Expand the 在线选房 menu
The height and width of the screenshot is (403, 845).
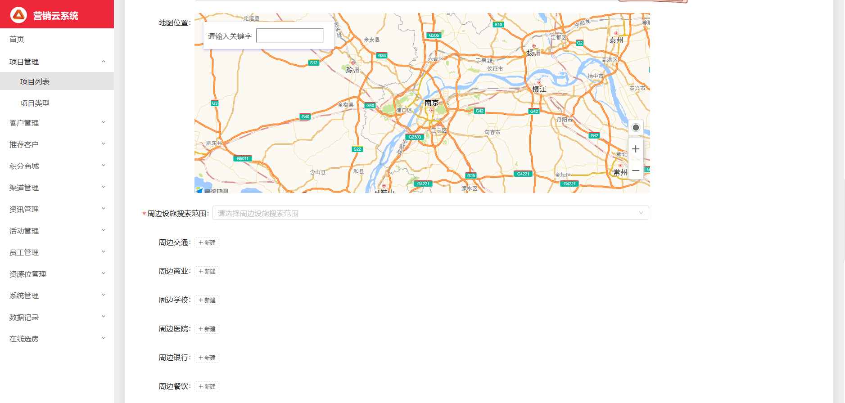tap(57, 339)
